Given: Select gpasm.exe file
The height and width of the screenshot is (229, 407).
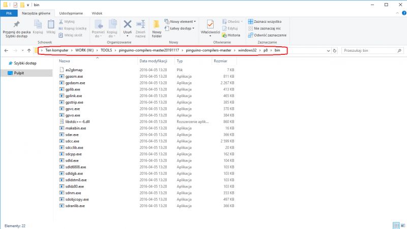Looking at the screenshot, I should 74,77.
